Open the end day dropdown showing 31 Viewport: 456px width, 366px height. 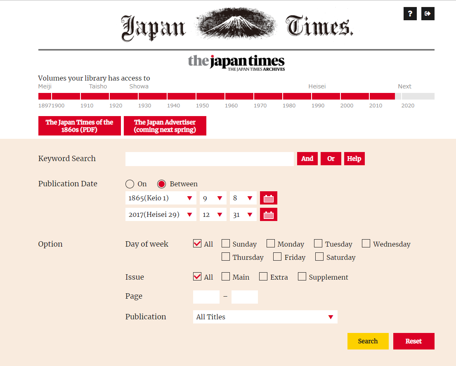pyautogui.click(x=243, y=214)
